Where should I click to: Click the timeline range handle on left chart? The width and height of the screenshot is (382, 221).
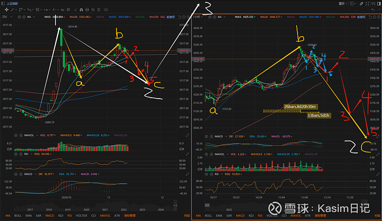click(175, 205)
